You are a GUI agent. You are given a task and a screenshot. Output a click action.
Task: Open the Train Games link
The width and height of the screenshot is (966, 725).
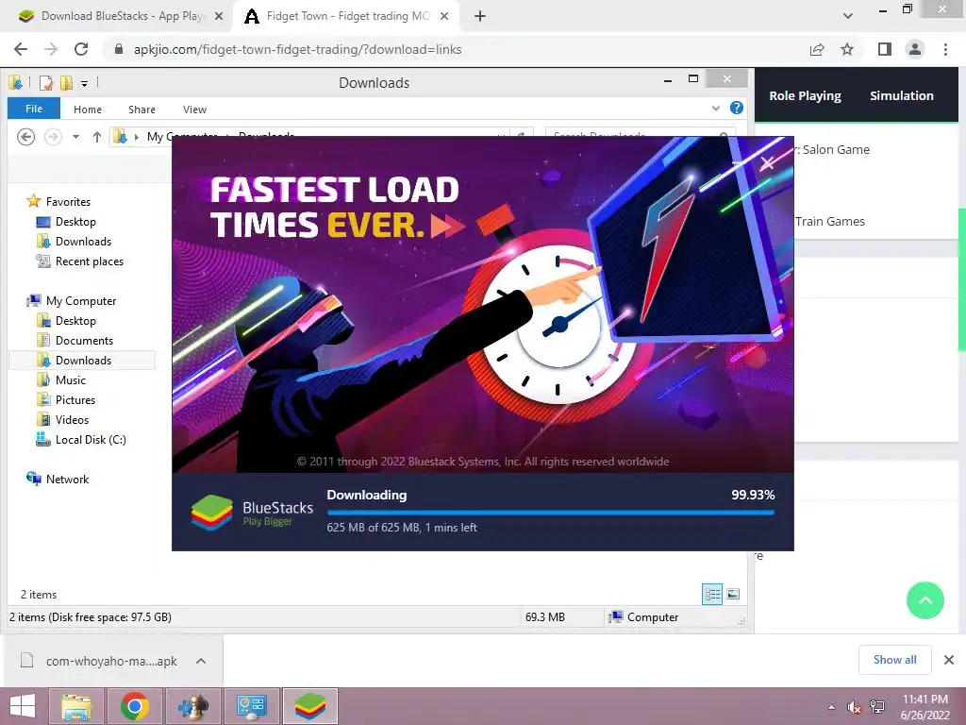click(x=830, y=221)
